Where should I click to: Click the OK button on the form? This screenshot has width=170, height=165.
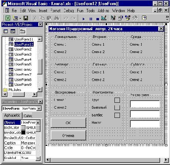68,123
